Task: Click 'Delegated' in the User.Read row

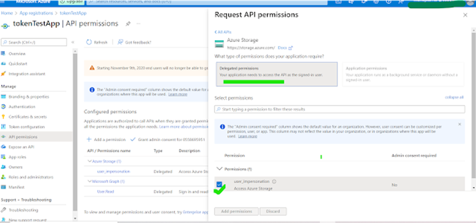Action: [163, 192]
